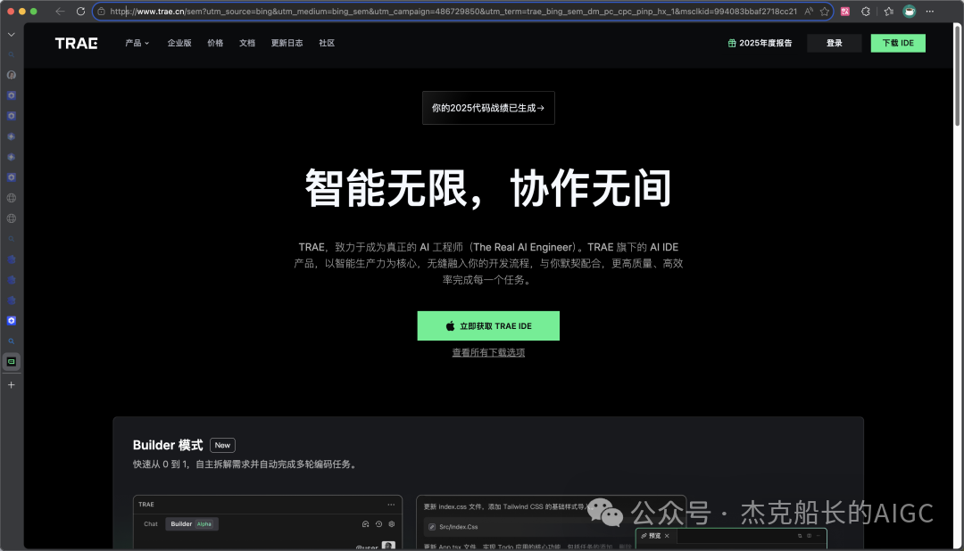Collapse the vertical tabs sidebar chevron
964x551 pixels.
pyautogui.click(x=11, y=35)
